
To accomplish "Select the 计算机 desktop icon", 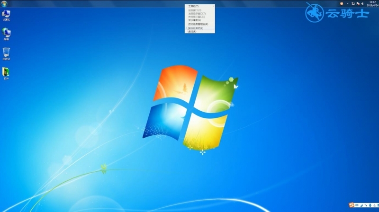I will [6, 16].
